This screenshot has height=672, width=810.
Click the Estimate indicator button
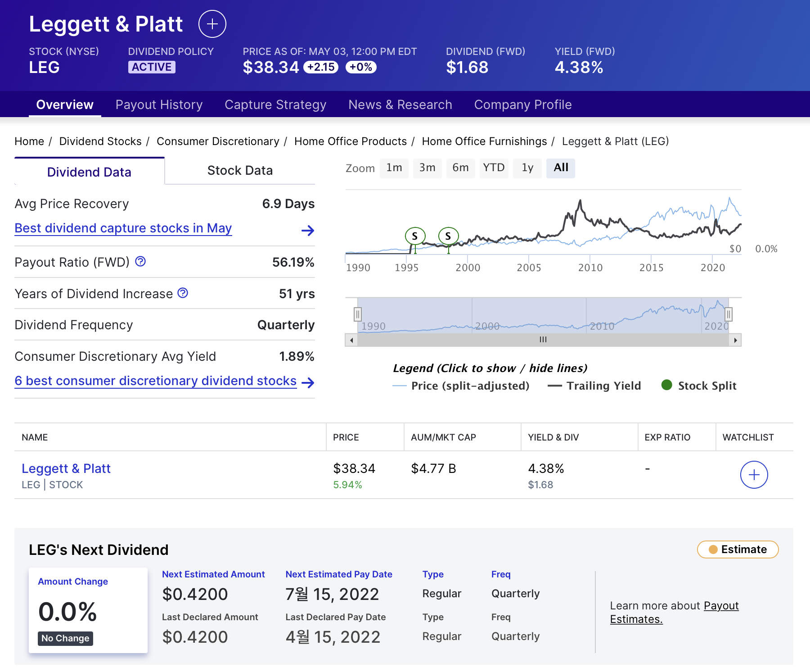pos(737,549)
